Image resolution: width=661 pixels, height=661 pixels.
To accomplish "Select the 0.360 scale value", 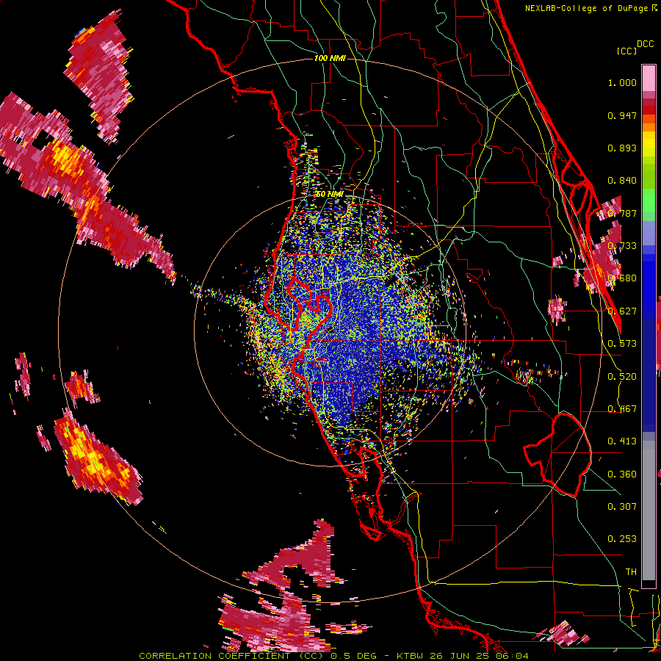I will point(622,474).
